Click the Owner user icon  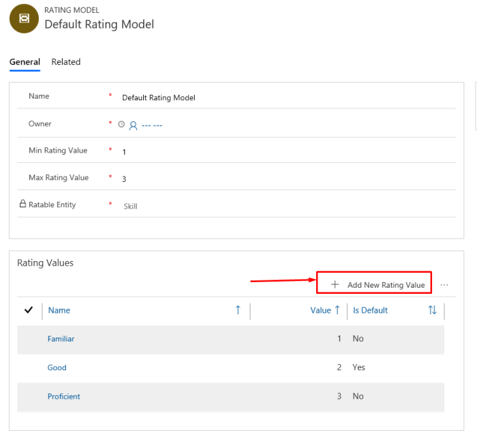[x=133, y=125]
